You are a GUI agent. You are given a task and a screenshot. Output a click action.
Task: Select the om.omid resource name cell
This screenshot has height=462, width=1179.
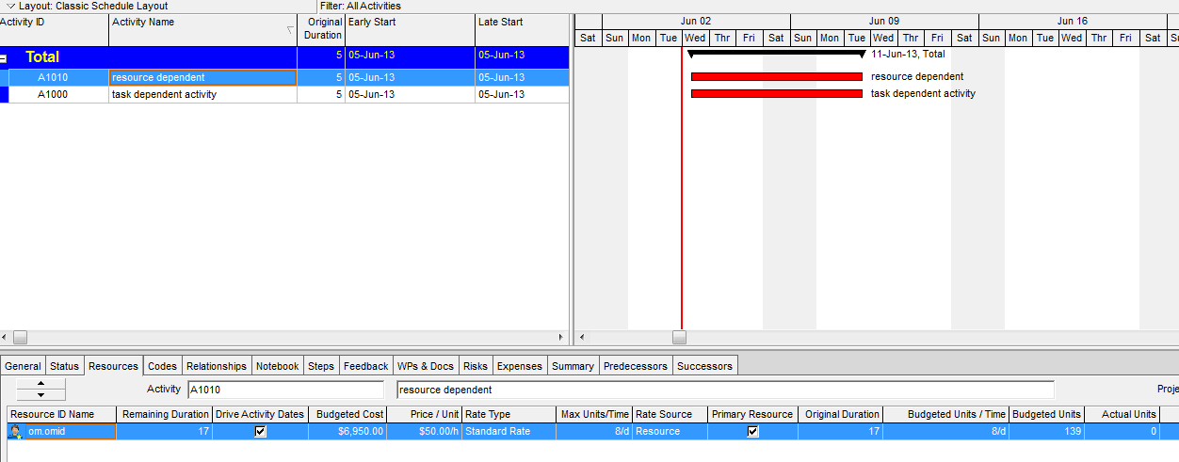71,432
